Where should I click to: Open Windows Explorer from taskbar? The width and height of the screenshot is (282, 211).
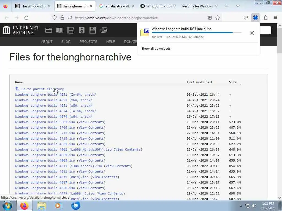[42, 206]
